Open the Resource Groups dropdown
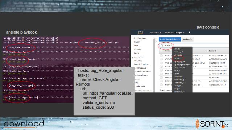 [175, 32]
